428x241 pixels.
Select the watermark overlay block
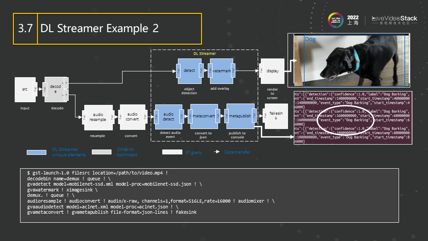pos(222,71)
